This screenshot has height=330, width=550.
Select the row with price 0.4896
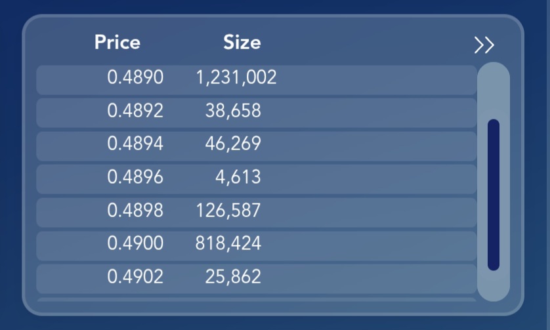(x=257, y=179)
